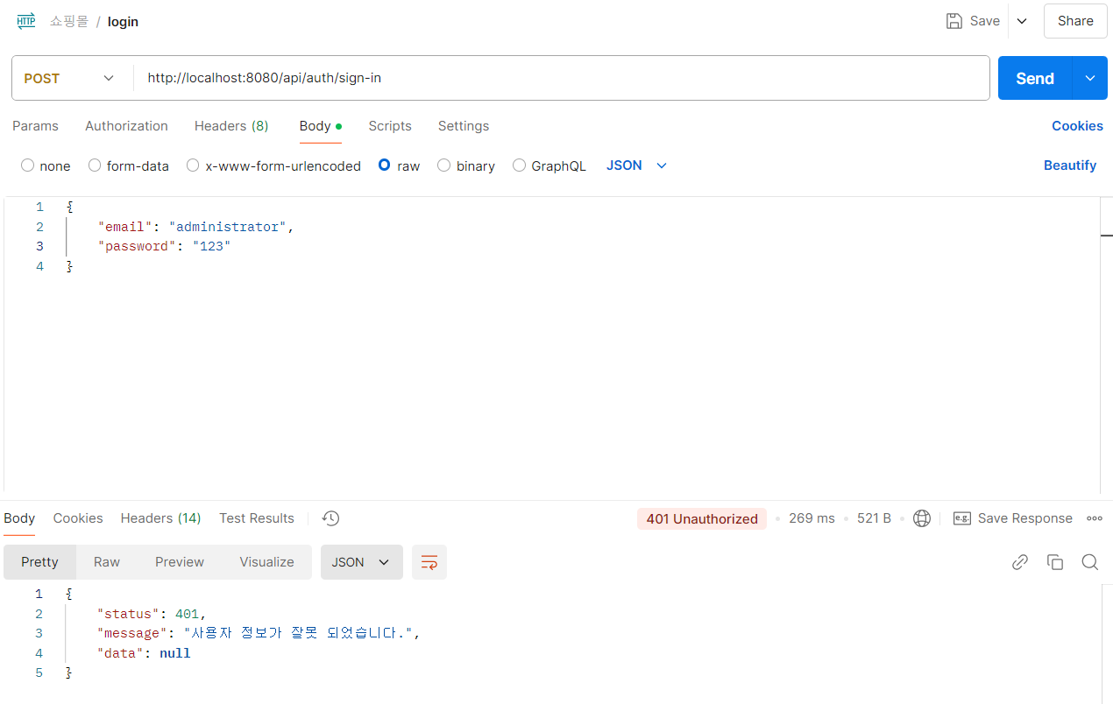The height and width of the screenshot is (704, 1113).
Task: Search the response body magnifier icon
Action: 1090,562
